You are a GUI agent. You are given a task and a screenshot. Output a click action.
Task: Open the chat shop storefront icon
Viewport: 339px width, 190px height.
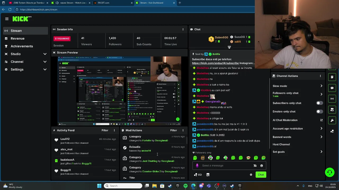point(208,175)
